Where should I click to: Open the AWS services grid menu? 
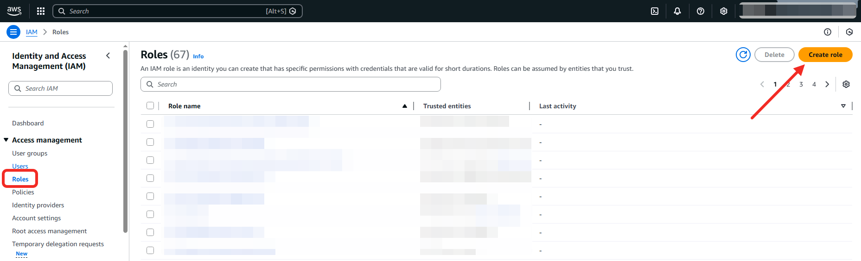[x=41, y=11]
